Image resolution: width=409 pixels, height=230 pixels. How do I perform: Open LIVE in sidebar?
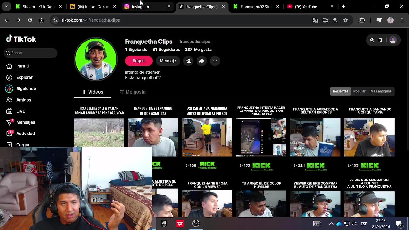(20, 111)
